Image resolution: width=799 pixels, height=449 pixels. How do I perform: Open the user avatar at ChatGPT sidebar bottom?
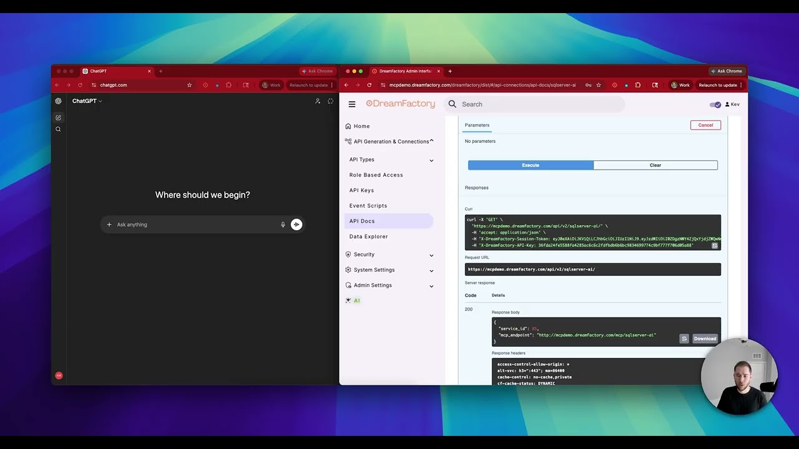point(59,375)
